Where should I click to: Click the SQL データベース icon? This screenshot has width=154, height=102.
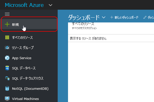[7, 68]
